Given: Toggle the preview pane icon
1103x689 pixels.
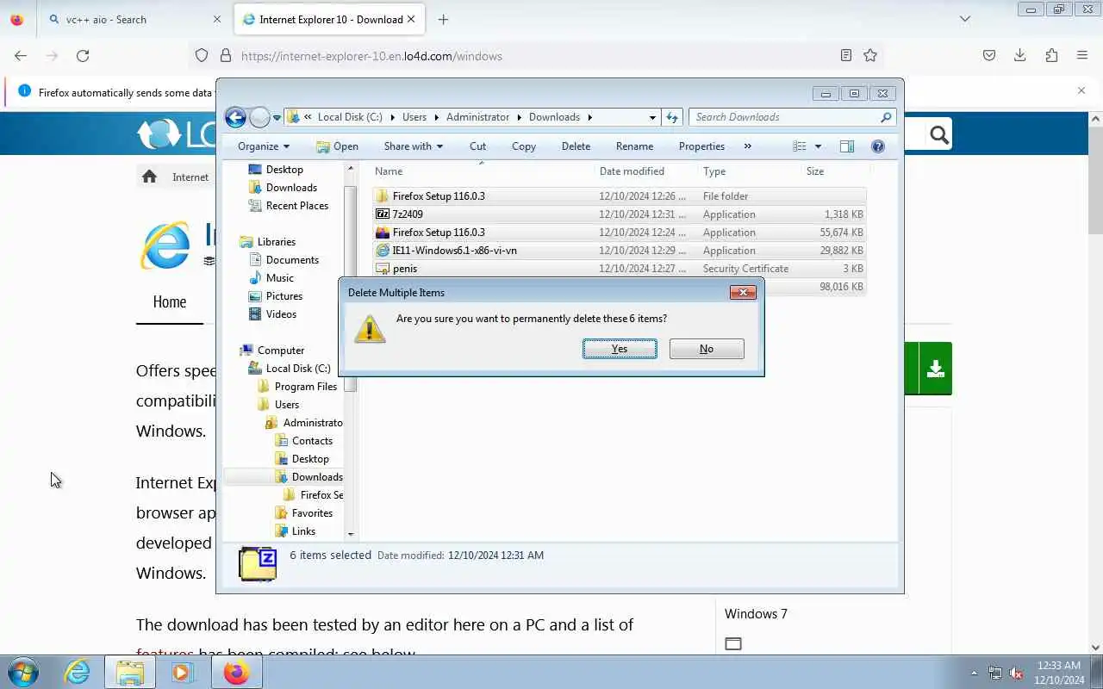Looking at the screenshot, I should [847, 146].
